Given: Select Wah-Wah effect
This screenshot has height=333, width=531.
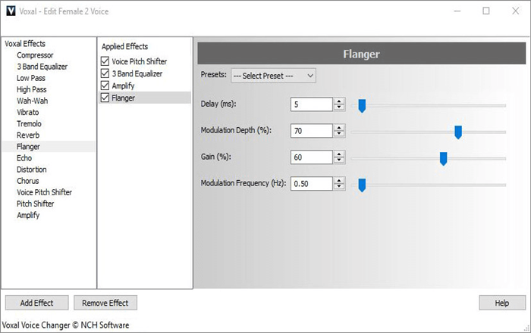Looking at the screenshot, I should point(32,101).
